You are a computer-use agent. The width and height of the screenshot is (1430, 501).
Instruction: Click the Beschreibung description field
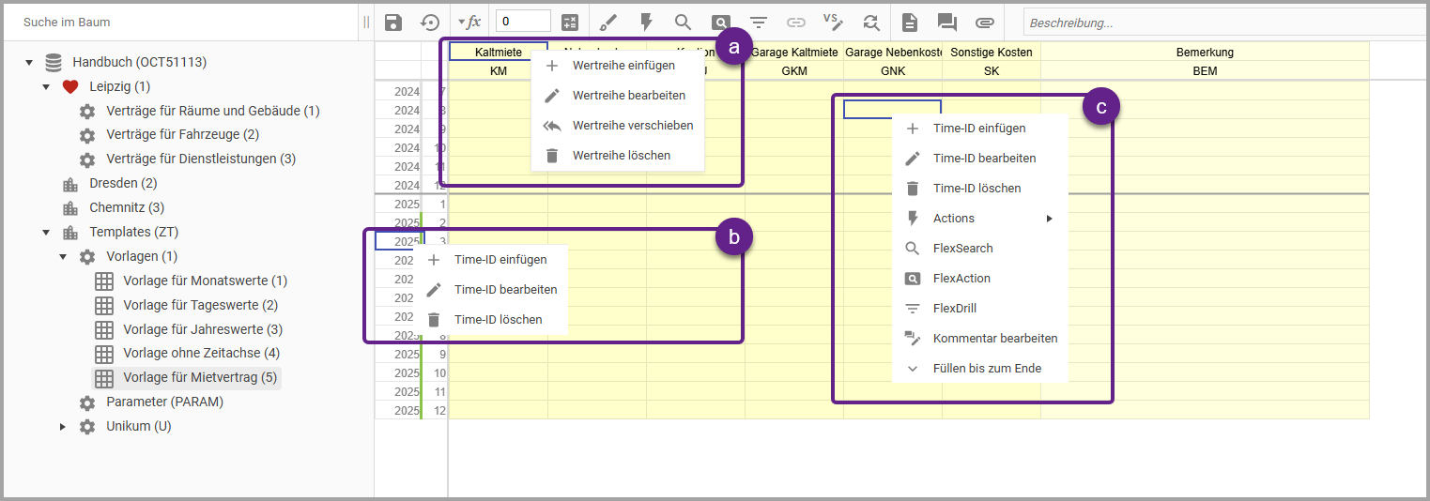pos(1221,23)
